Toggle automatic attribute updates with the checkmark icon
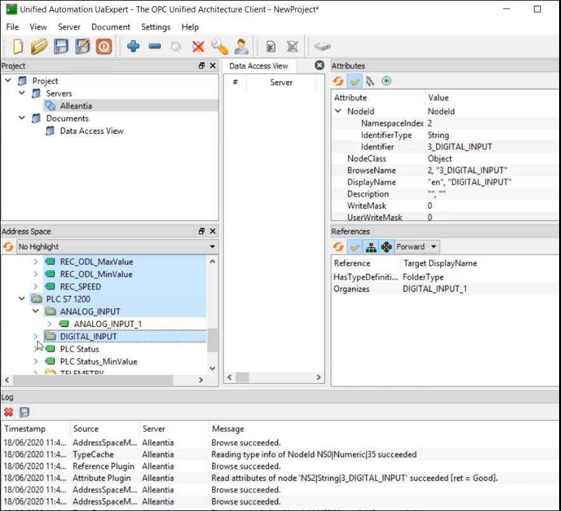 (355, 81)
